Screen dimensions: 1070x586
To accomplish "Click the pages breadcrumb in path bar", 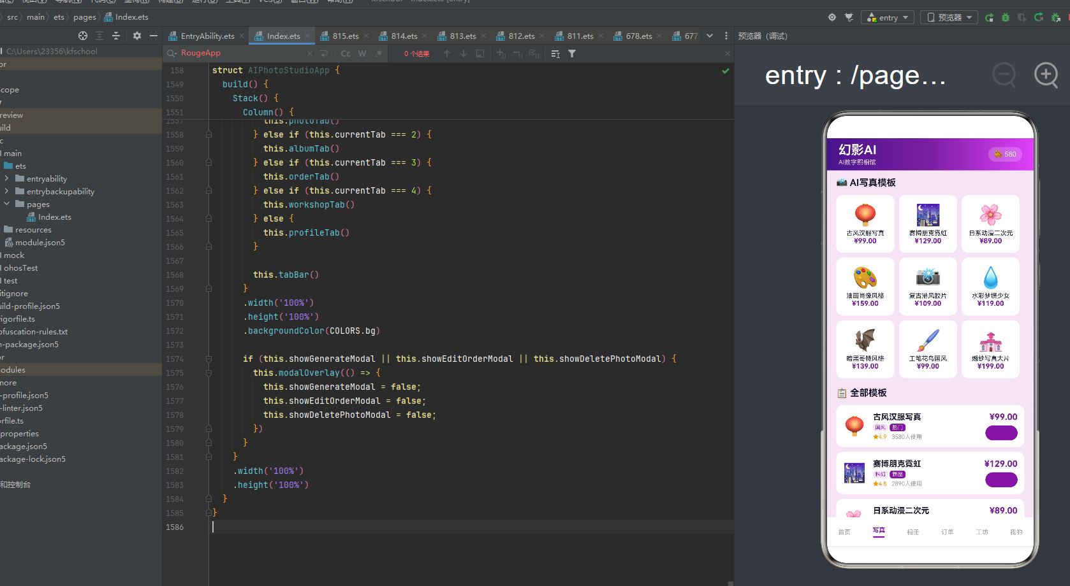I will (x=84, y=17).
